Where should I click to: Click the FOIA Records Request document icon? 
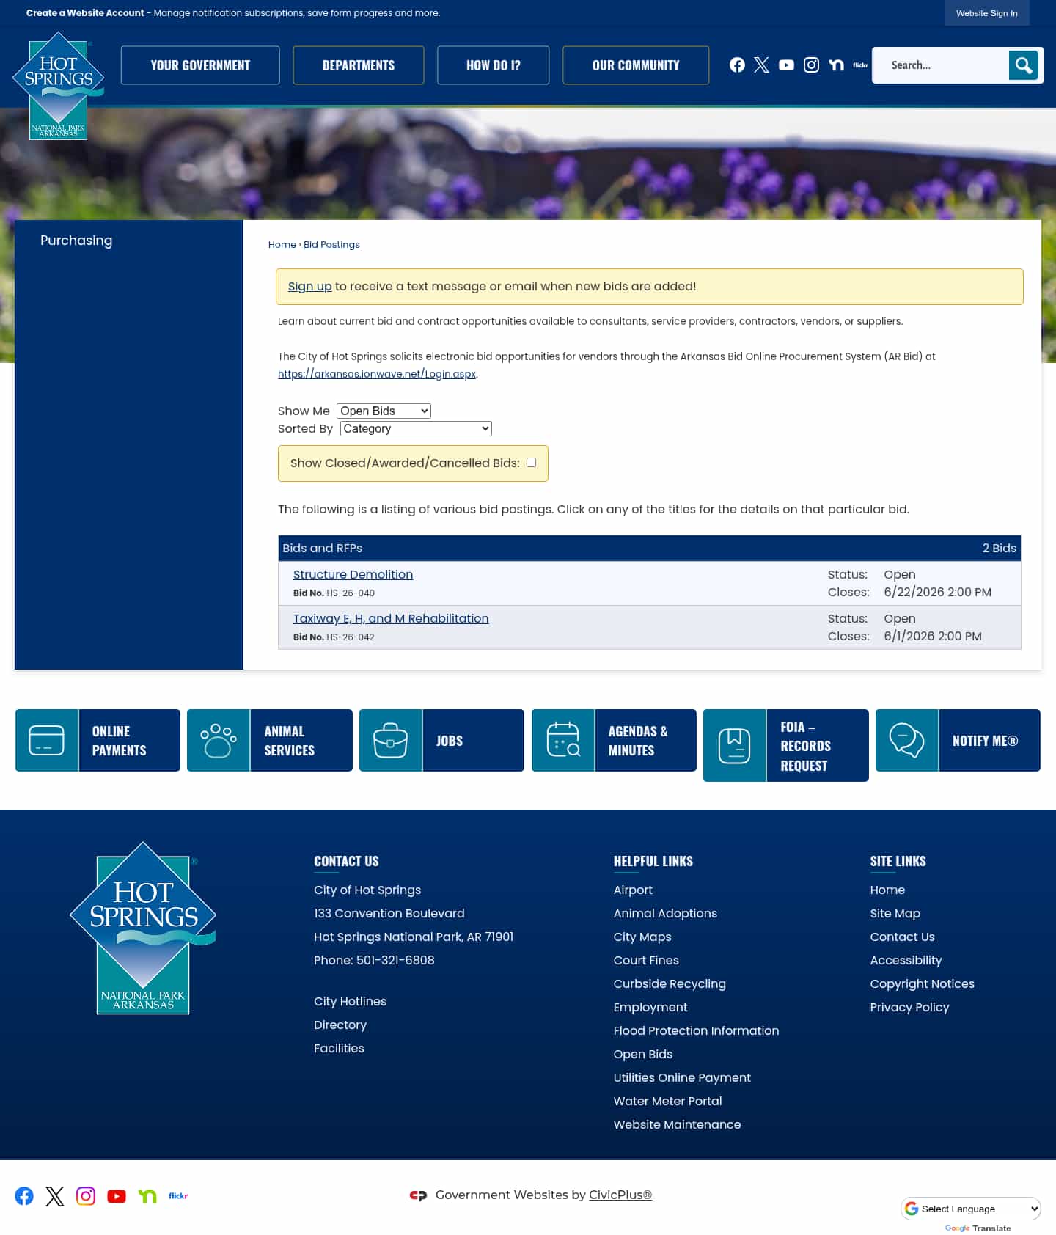pos(734,745)
